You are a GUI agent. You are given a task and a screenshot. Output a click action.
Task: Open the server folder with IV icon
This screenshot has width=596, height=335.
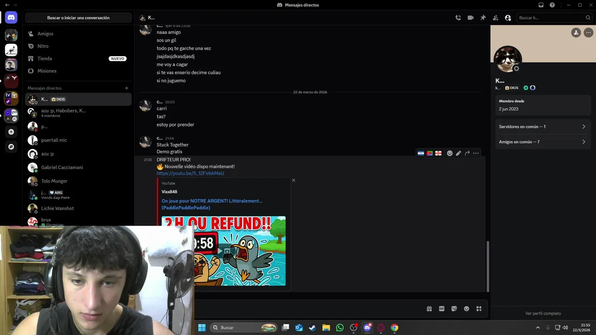(x=11, y=98)
